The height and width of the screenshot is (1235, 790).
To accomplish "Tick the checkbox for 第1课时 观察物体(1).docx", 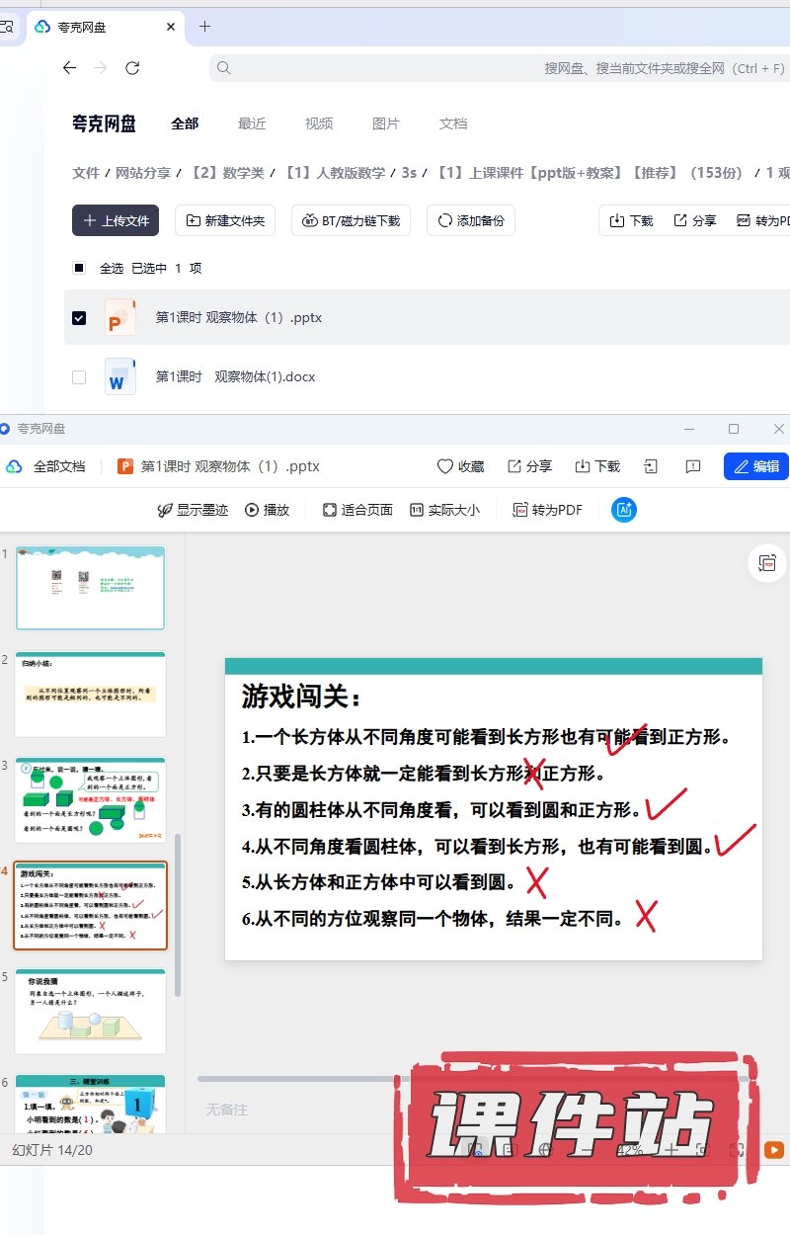I will [79, 377].
